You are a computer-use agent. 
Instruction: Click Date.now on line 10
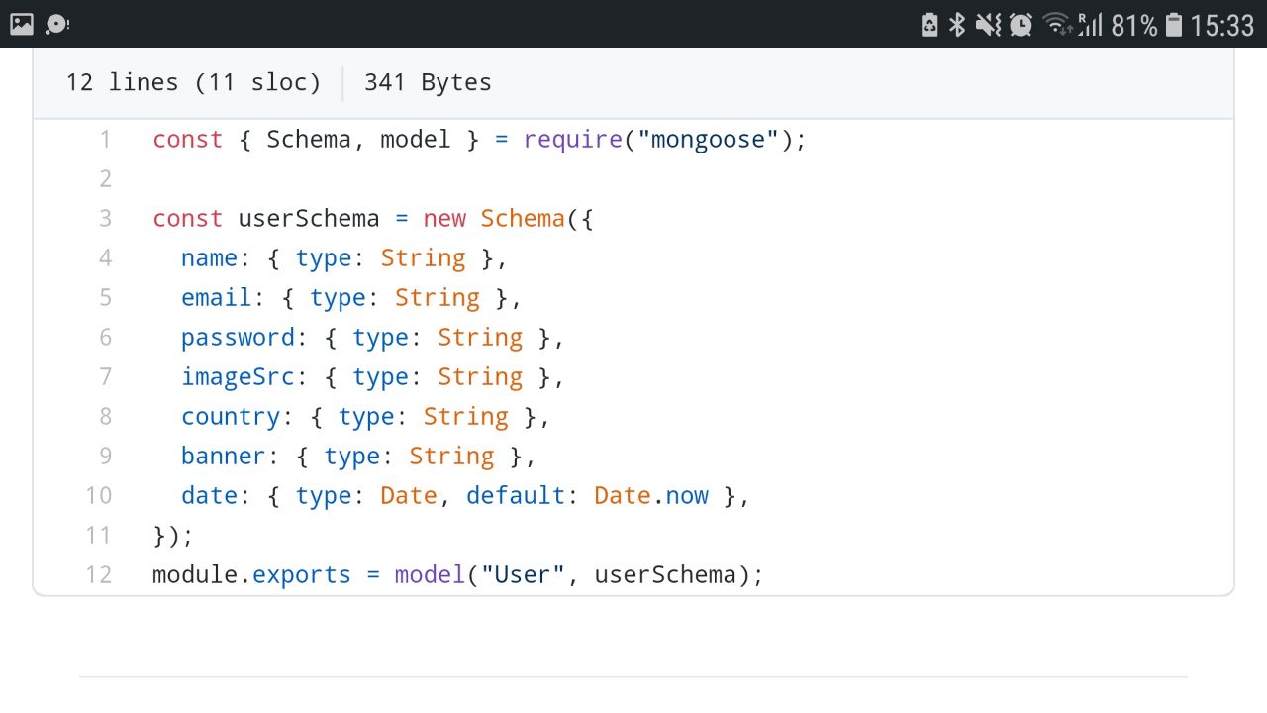(651, 496)
